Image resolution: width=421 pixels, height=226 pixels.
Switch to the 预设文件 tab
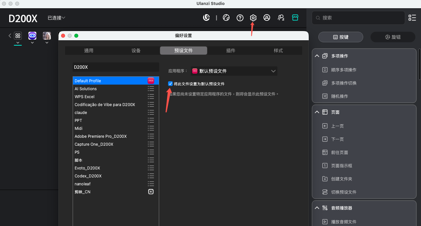184,51
